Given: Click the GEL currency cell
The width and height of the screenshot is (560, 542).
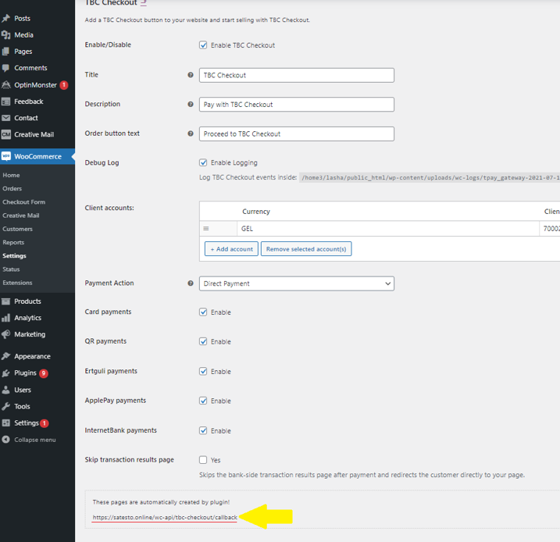Looking at the screenshot, I should pyautogui.click(x=388, y=229).
